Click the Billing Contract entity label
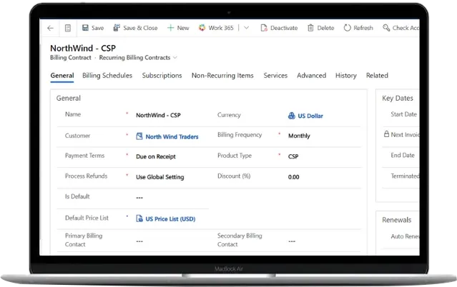The width and height of the screenshot is (457, 287). (x=71, y=58)
